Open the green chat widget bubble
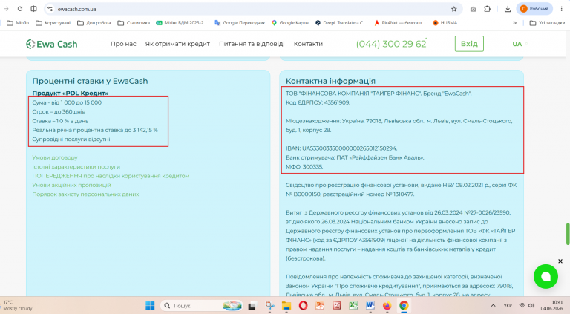The width and height of the screenshot is (570, 314). point(546,277)
